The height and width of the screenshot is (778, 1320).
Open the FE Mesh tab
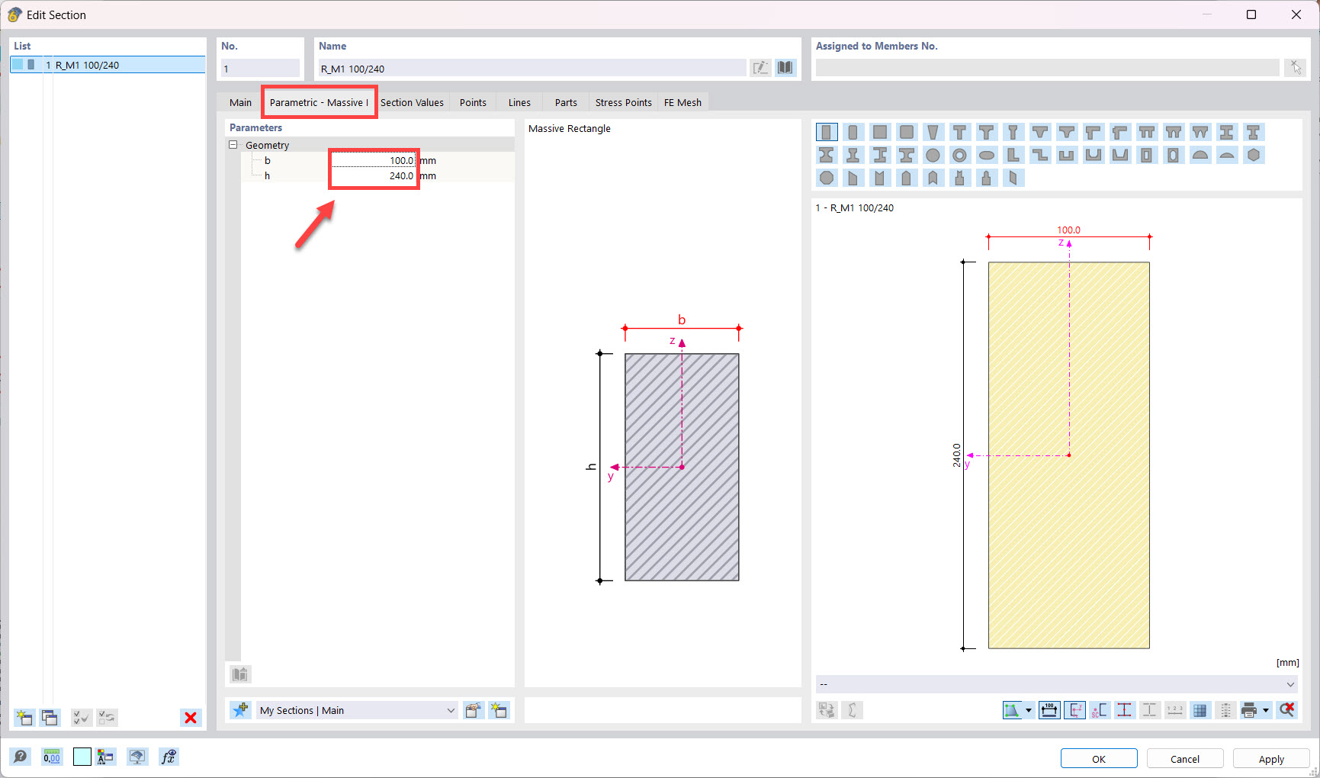(682, 102)
